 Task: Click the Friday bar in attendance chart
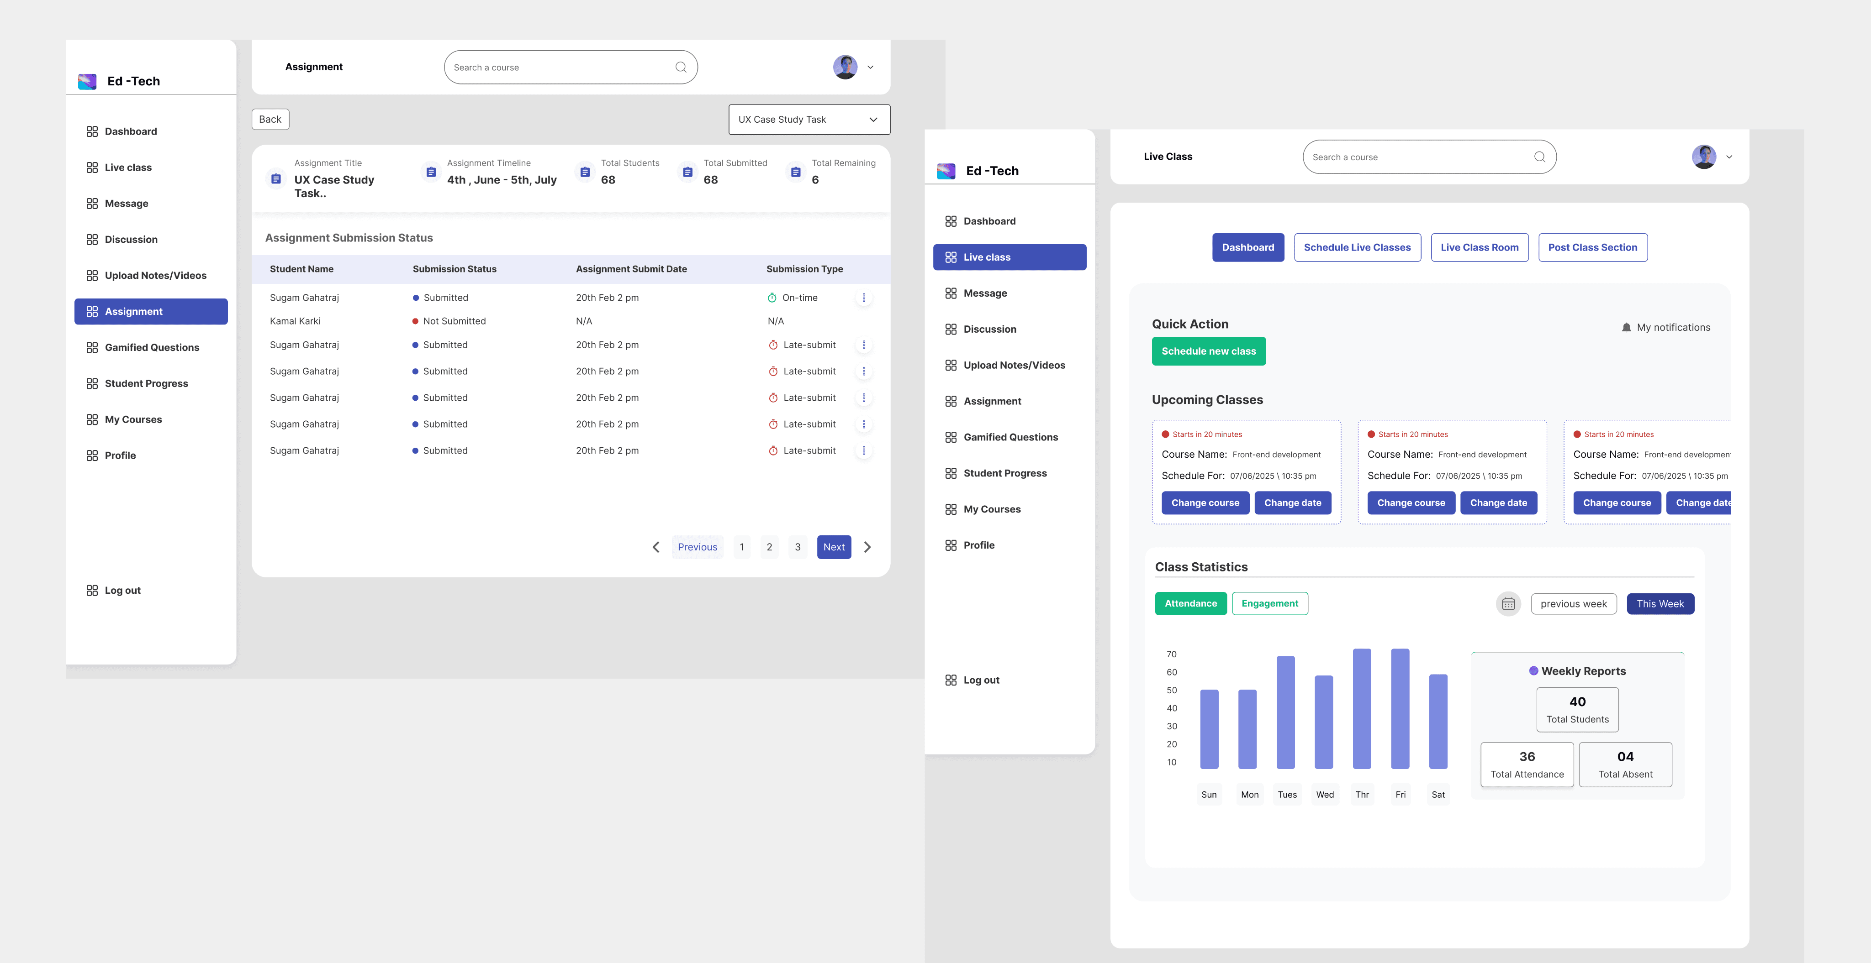(x=1400, y=708)
